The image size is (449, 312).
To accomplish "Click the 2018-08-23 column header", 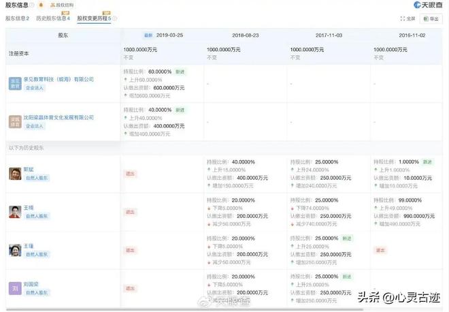I will [x=246, y=35].
